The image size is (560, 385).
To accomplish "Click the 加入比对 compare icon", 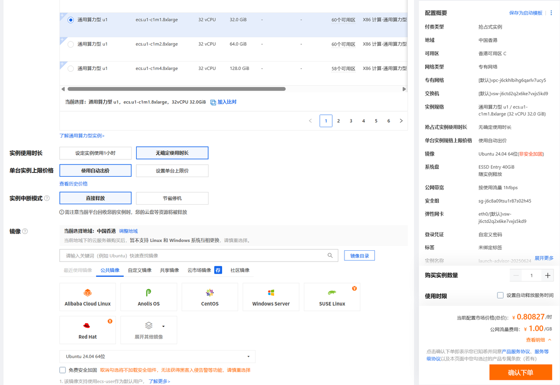I will tap(213, 102).
